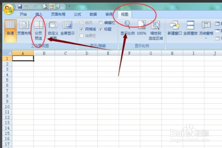Image resolution: width=222 pixels, height=148 pixels.
Task: Click the Select All corner box
Action: click(x=7, y=53)
